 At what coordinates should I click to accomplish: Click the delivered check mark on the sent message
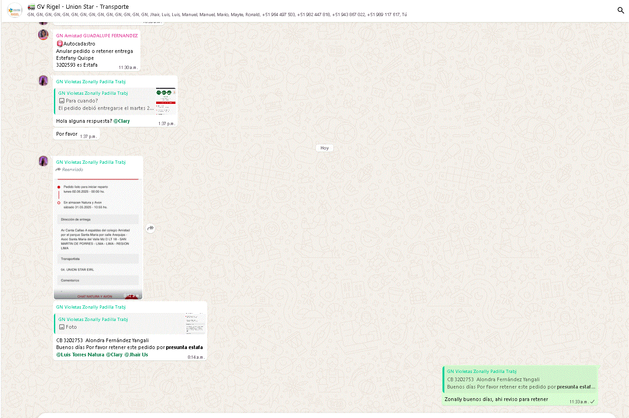tap(592, 401)
